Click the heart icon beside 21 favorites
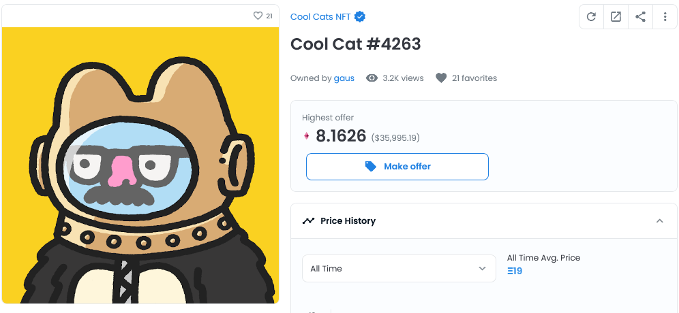The width and height of the screenshot is (679, 313). (441, 78)
